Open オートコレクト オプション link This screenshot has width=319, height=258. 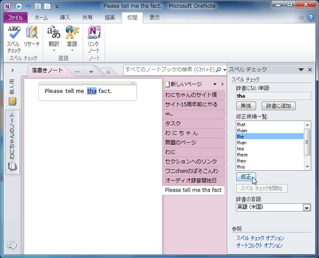point(259,245)
